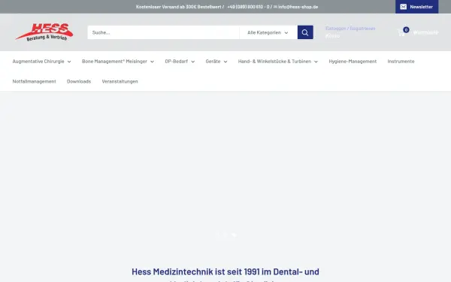
Task: Click the info@hess-shop.de email link
Action: click(x=298, y=7)
